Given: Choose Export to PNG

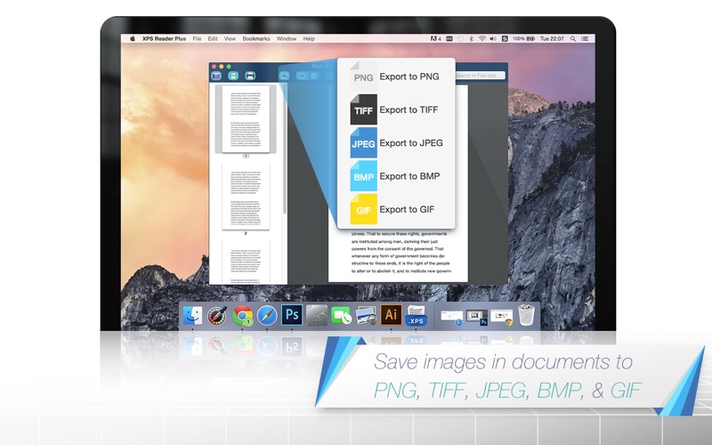Looking at the screenshot, I should click(396, 77).
